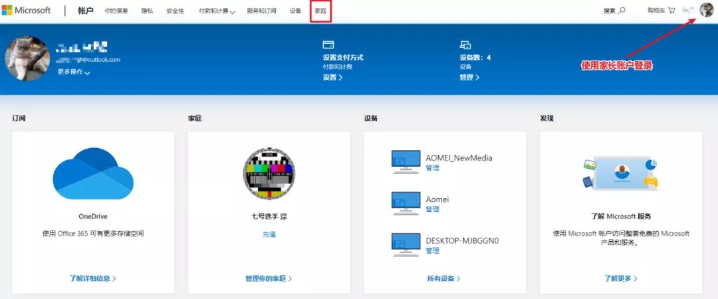Click the OneDrive cloud icon

point(93,173)
